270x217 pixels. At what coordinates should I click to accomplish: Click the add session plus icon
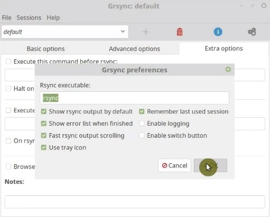pos(146,32)
